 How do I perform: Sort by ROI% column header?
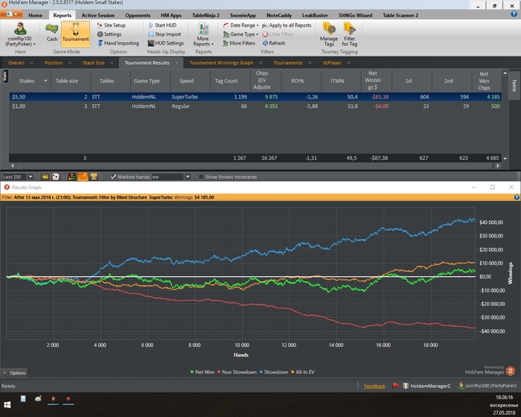pyautogui.click(x=298, y=81)
